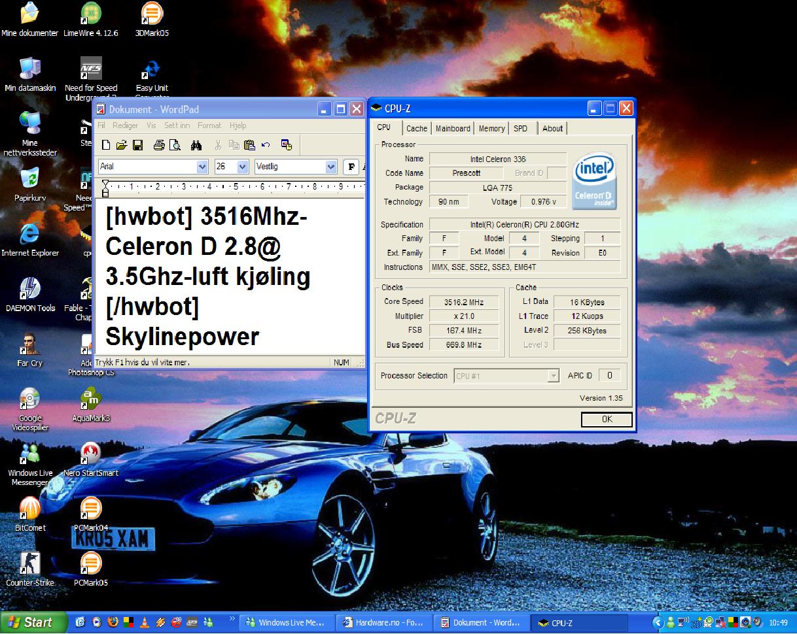Select the AquaMark3 desktop icon
Viewport: 797px width, 634px height.
click(90, 405)
